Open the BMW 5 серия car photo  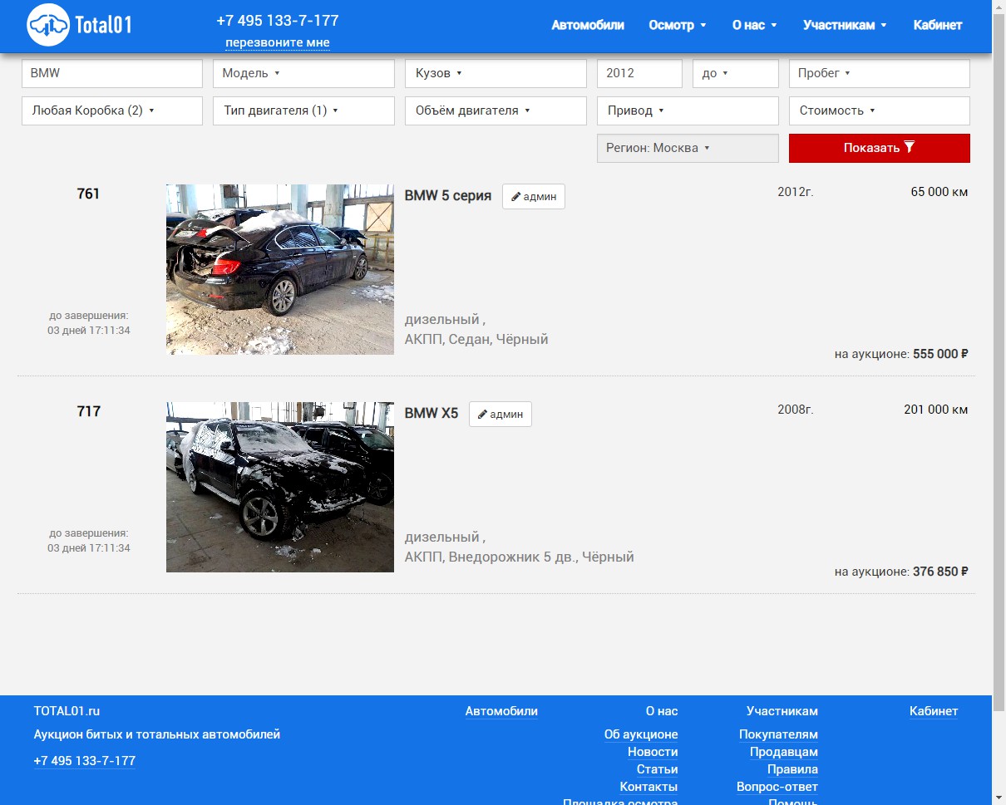280,269
